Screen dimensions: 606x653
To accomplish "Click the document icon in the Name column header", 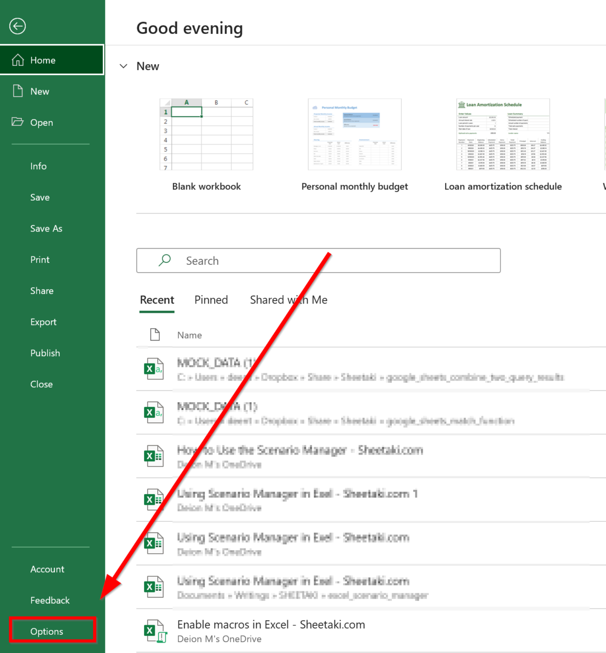I will click(x=155, y=334).
